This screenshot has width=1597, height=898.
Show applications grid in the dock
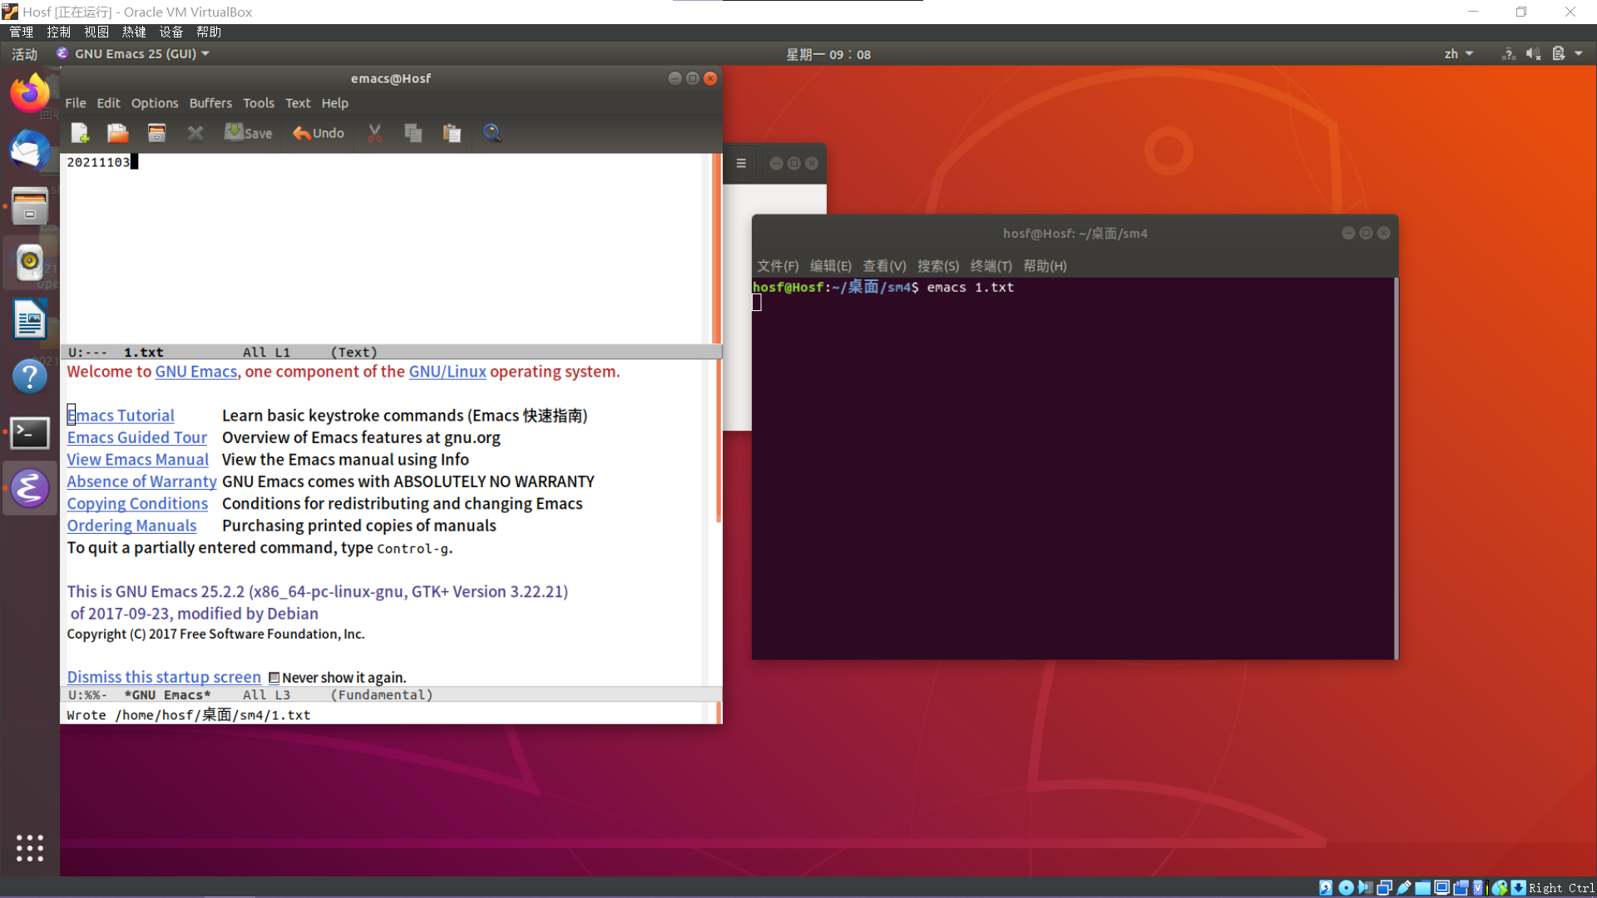click(30, 848)
